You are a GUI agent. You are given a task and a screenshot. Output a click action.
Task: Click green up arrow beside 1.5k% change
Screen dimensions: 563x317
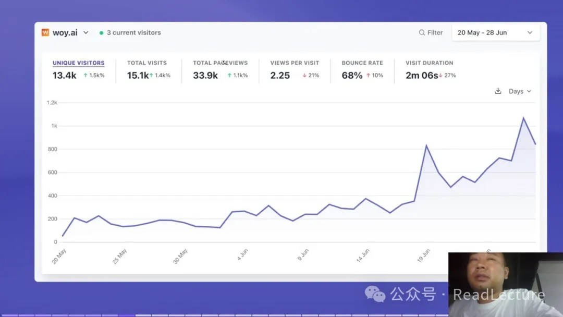[85, 76]
